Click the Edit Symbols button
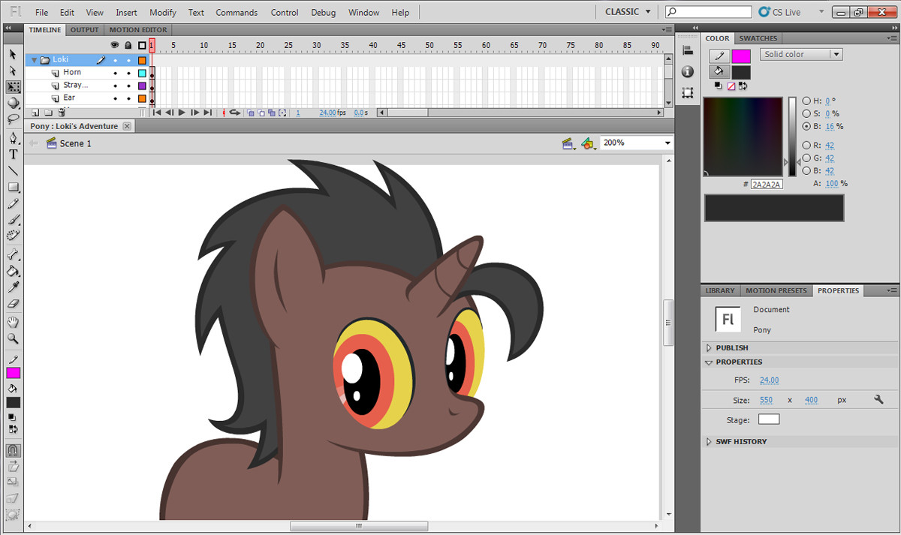Screen dimensions: 901x535 (x=588, y=143)
